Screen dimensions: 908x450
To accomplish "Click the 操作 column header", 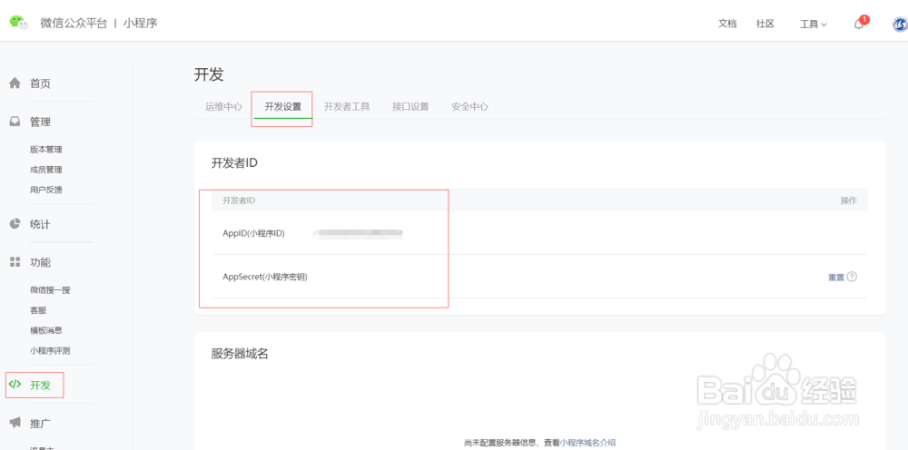I will coord(848,201).
